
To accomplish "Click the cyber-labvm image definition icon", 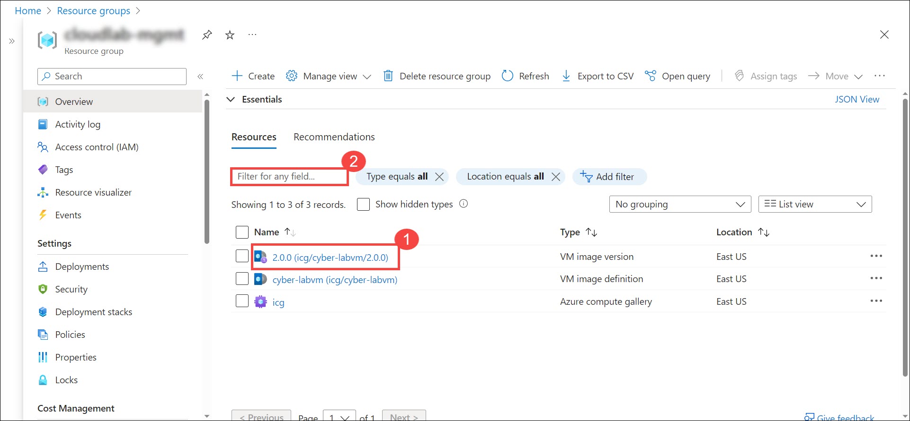I will tap(260, 279).
